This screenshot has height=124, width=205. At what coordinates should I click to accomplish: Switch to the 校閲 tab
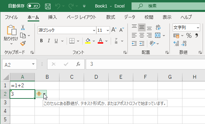[x=149, y=17]
